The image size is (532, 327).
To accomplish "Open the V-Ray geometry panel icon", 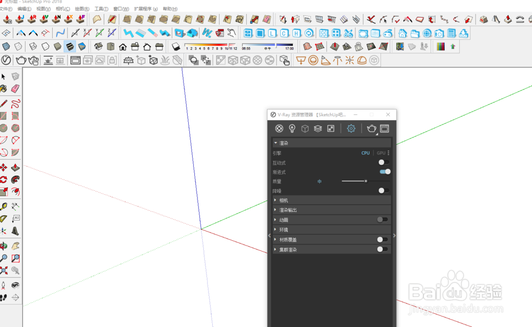I will [x=305, y=129].
